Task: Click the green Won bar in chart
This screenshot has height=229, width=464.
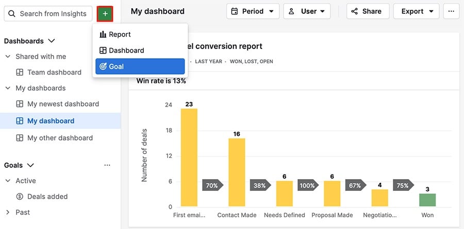Action: pyautogui.click(x=427, y=200)
